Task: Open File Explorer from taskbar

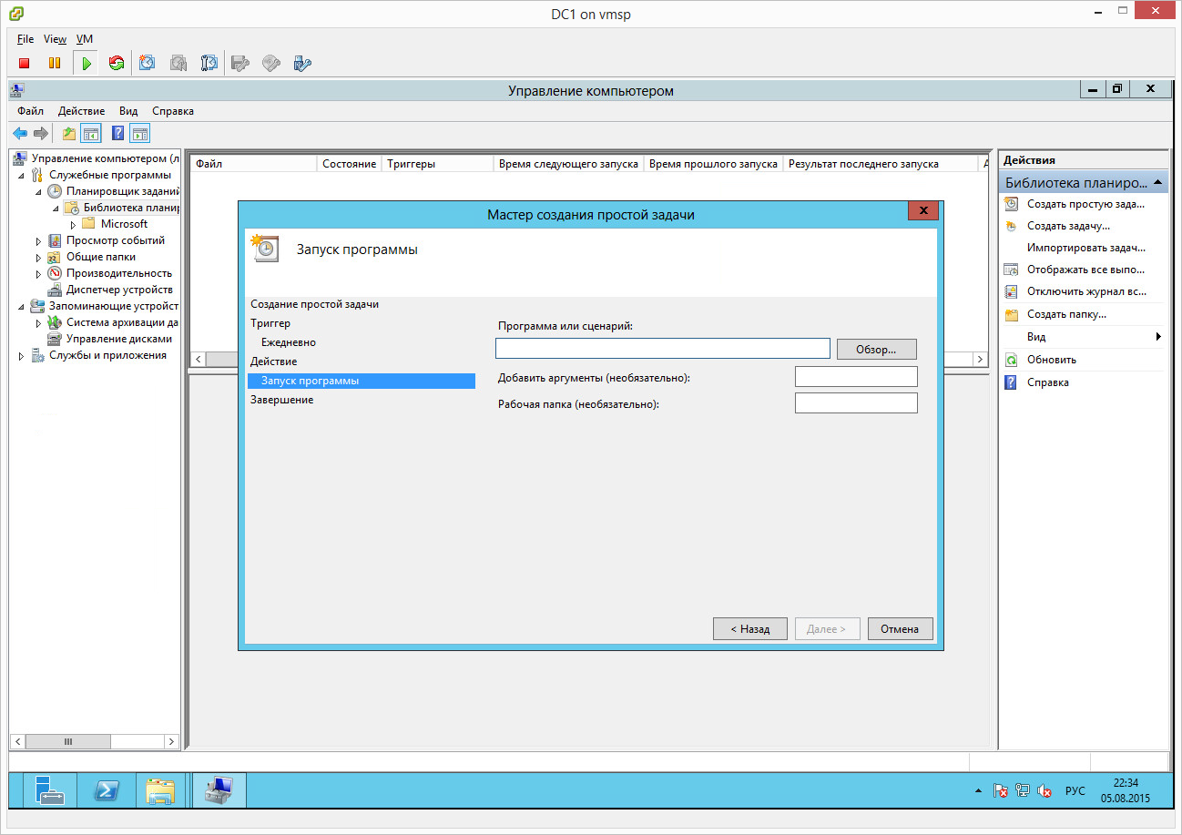Action: 160,789
